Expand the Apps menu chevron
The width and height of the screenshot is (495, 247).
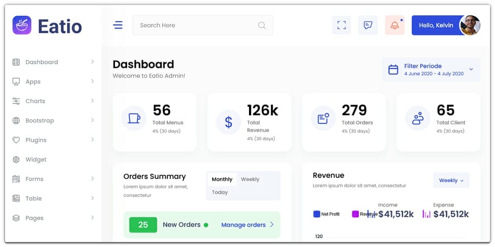(x=93, y=82)
